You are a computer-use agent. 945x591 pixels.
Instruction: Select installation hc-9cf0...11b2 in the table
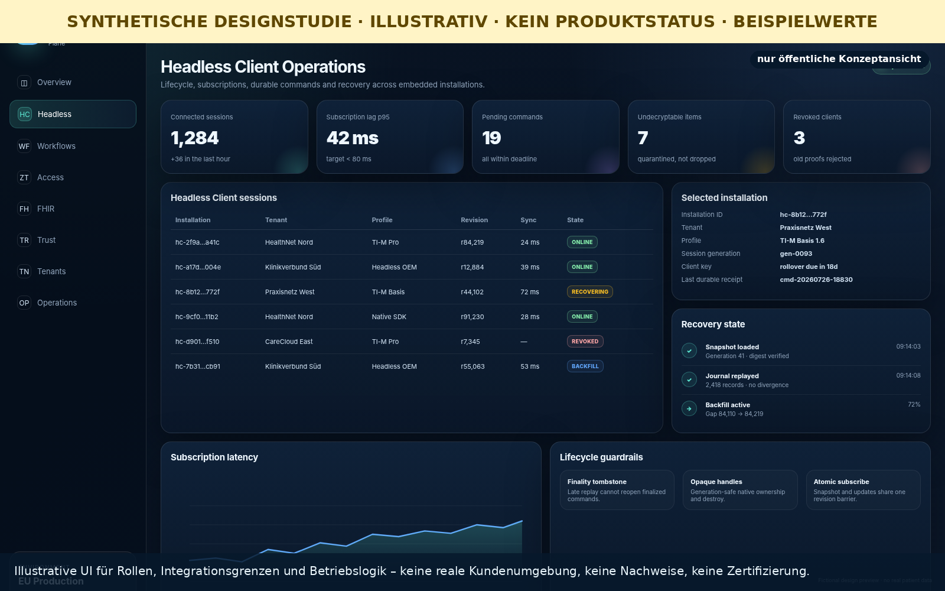coord(197,317)
